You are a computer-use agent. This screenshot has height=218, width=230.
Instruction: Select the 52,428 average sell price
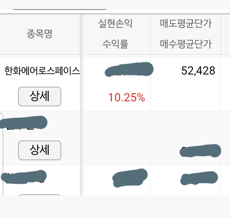tap(198, 71)
